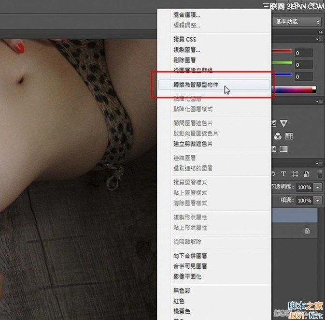Open the Color panel flyout menu
This screenshot has height=320, width=325.
(319, 39)
